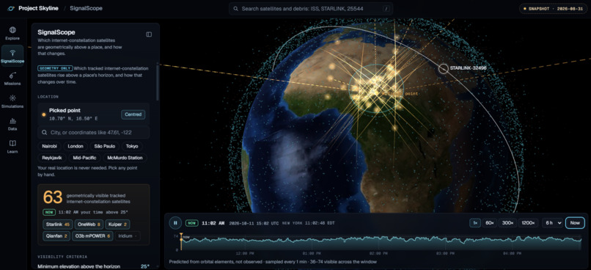Click the green NOW badge in the timeline bar
This screenshot has height=270, width=591.
pos(192,223)
